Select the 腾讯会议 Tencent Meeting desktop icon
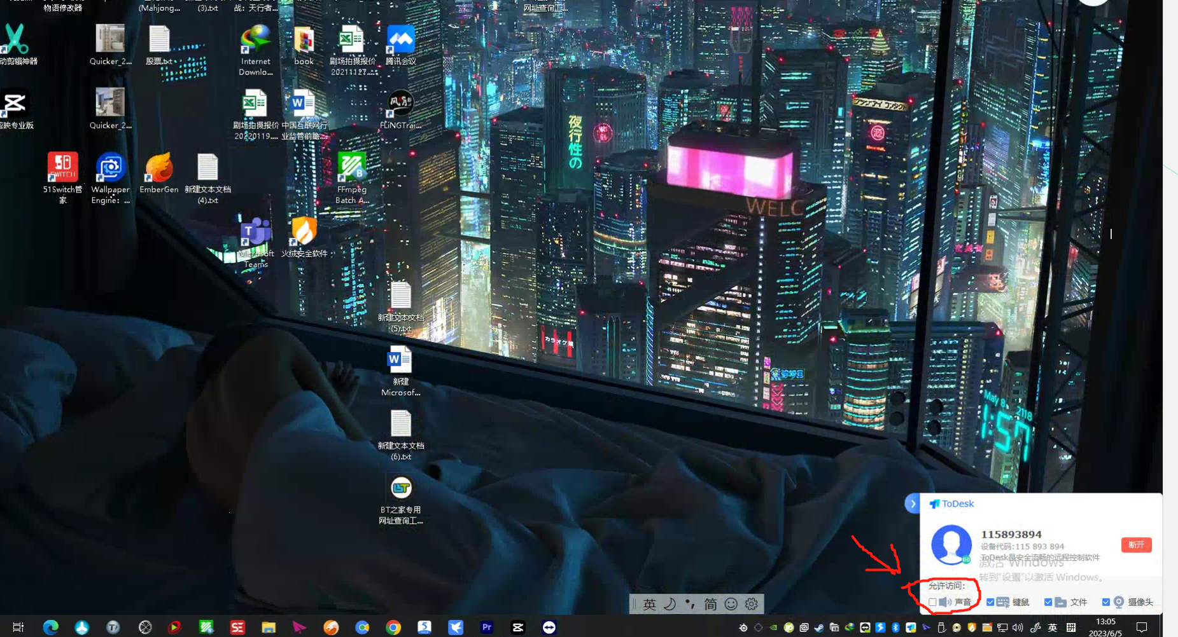Viewport: 1178px width, 637px height. (x=401, y=45)
